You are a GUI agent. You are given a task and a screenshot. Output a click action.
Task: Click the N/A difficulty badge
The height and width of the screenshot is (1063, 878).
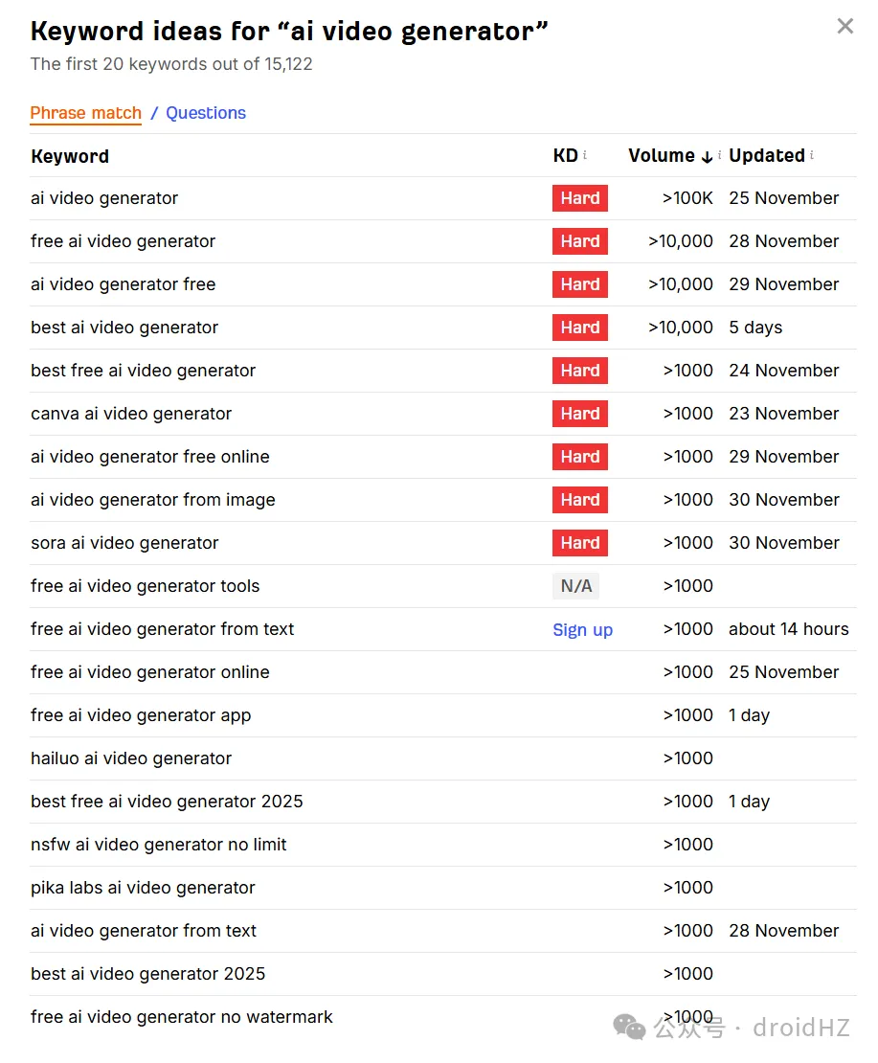click(x=575, y=586)
